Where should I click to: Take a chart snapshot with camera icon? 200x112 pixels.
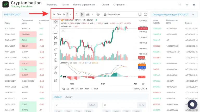(146, 14)
